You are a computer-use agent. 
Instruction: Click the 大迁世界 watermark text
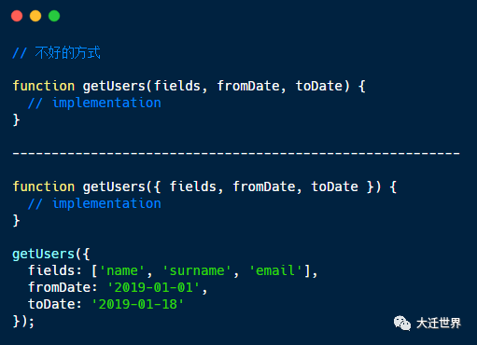click(x=439, y=324)
